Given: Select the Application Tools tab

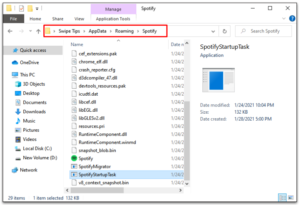Looking at the screenshot, I should (x=113, y=19).
